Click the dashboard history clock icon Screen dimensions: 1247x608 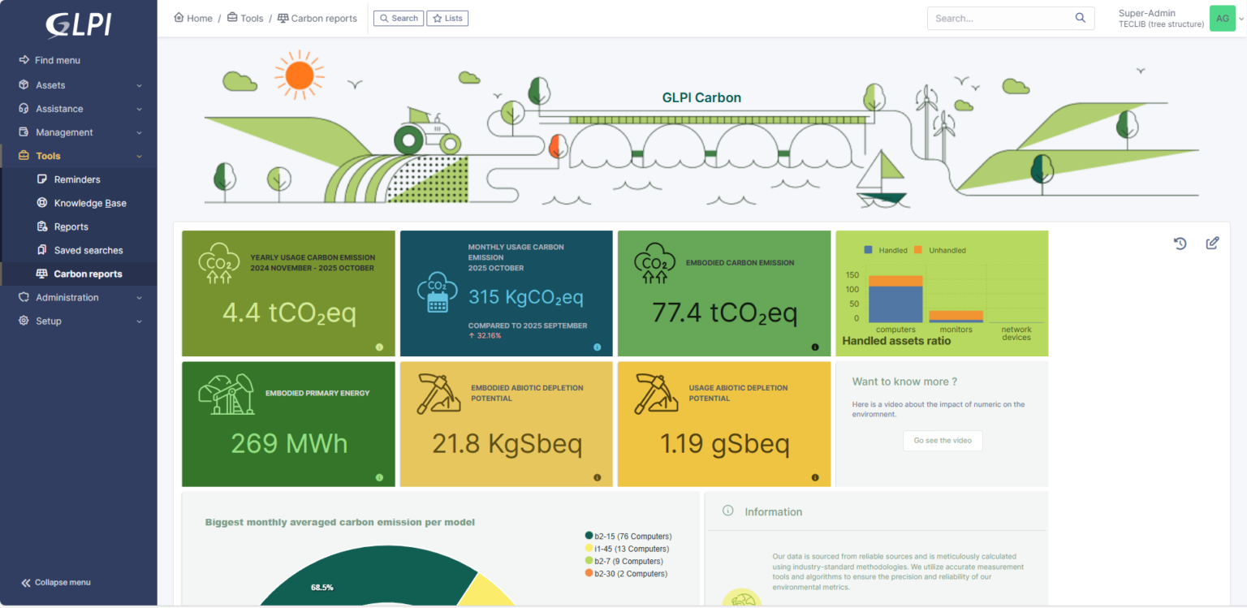[1180, 243]
